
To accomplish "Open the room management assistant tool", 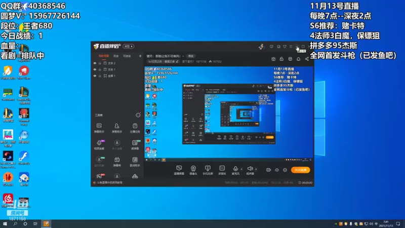I will [117, 128].
